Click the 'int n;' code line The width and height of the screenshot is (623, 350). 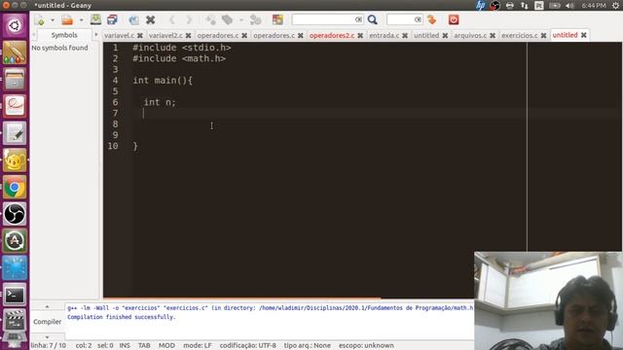160,102
